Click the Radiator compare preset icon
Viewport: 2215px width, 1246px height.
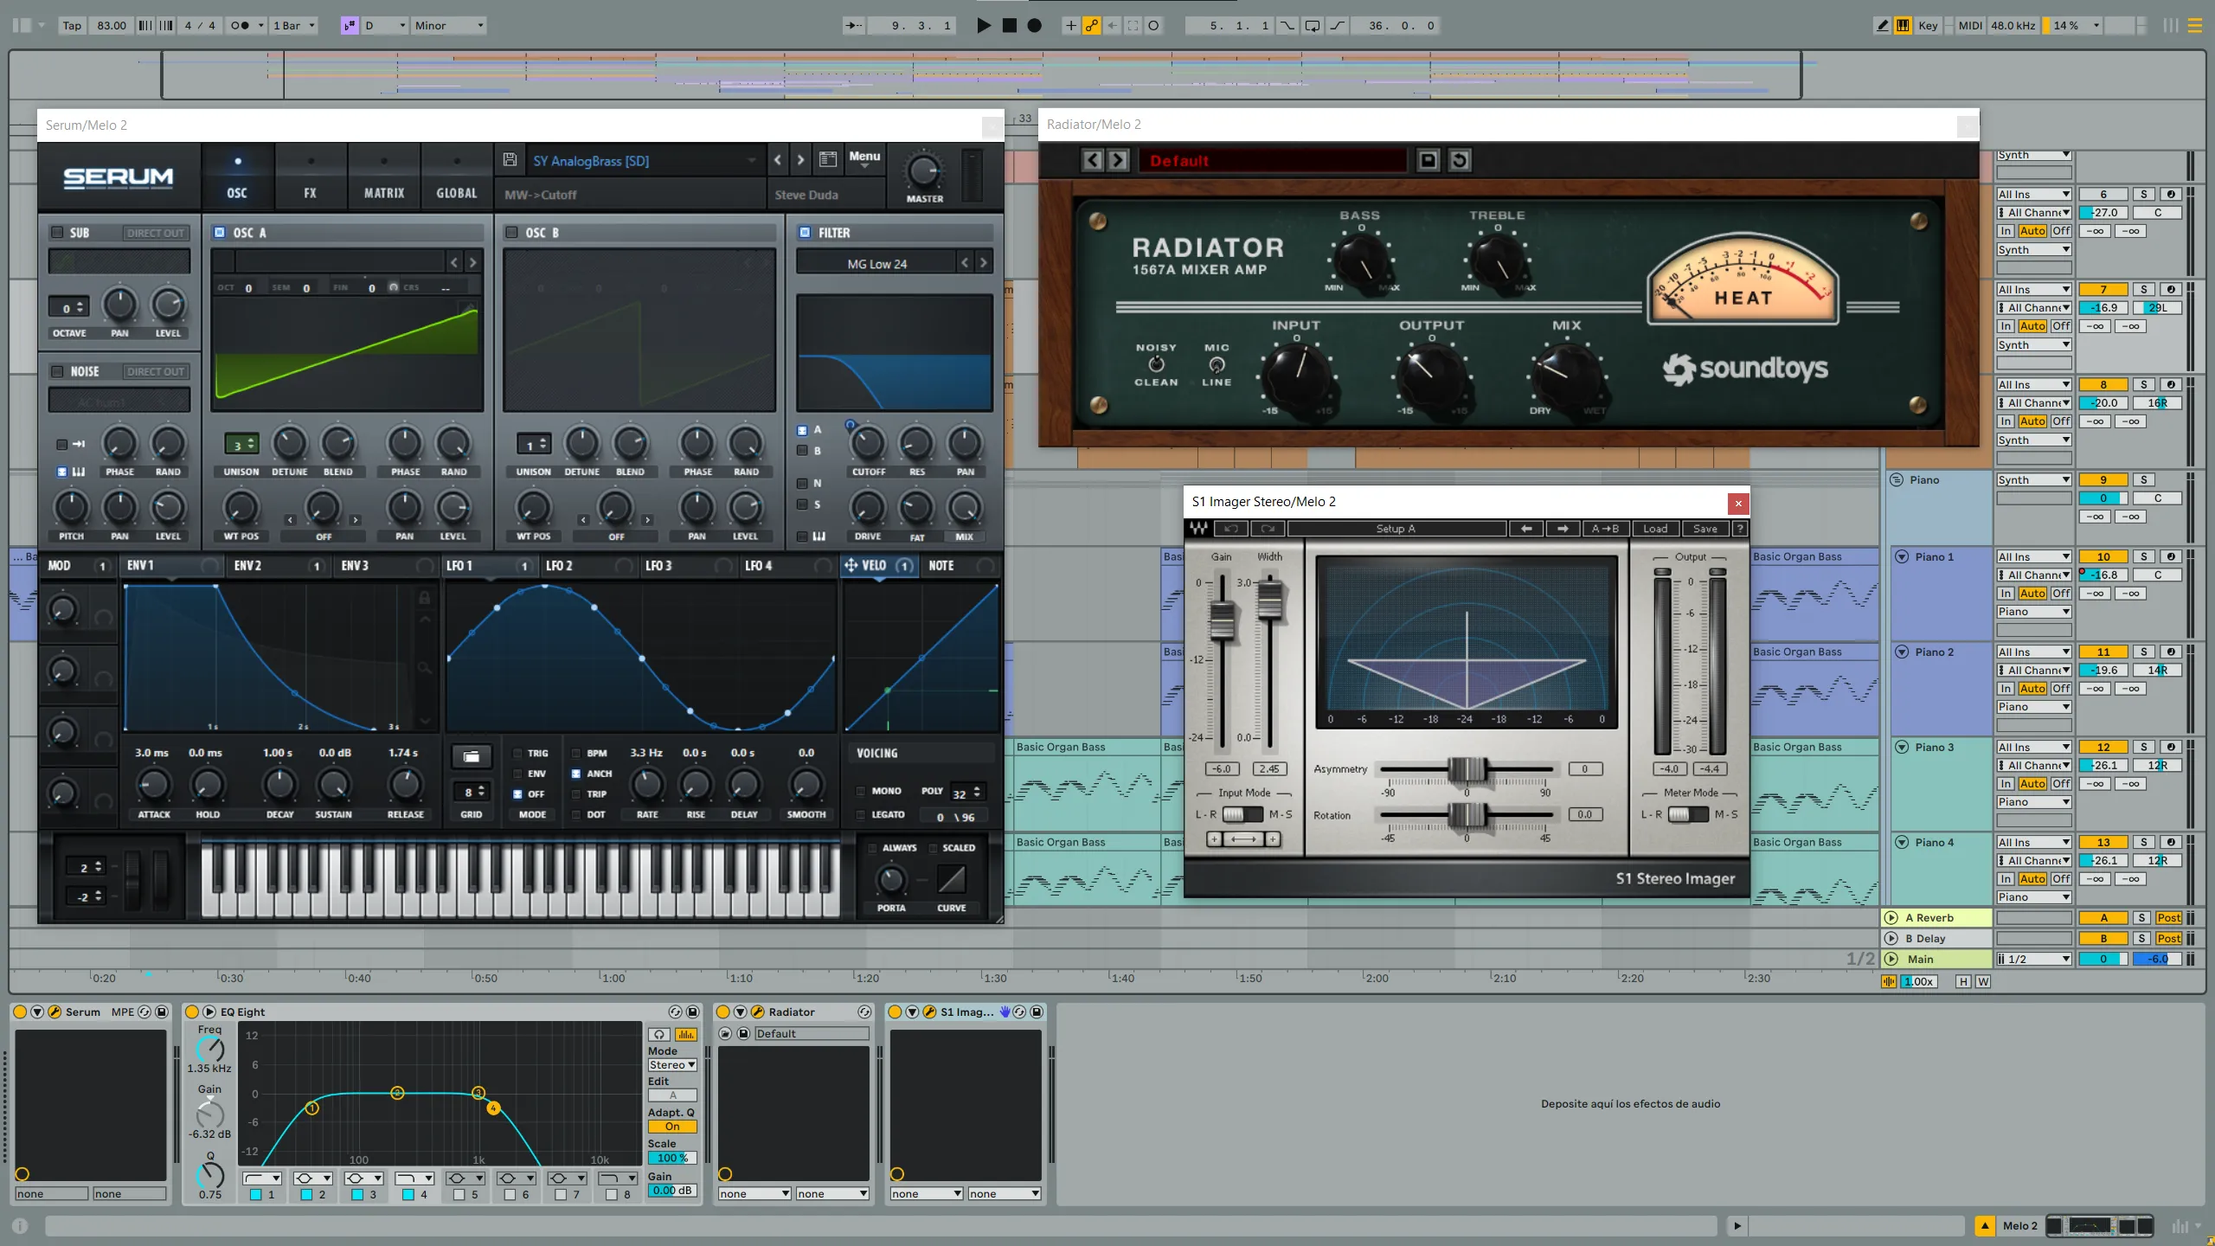click(1429, 160)
